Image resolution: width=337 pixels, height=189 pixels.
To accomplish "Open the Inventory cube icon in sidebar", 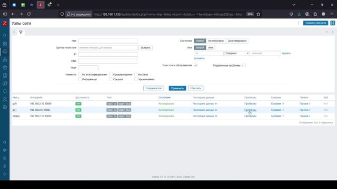I will point(5,68).
